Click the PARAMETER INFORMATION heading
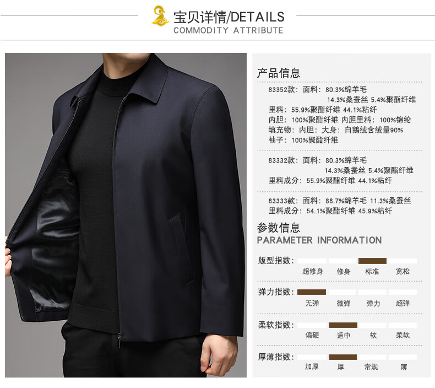This screenshot has height=388, width=435. [x=319, y=240]
